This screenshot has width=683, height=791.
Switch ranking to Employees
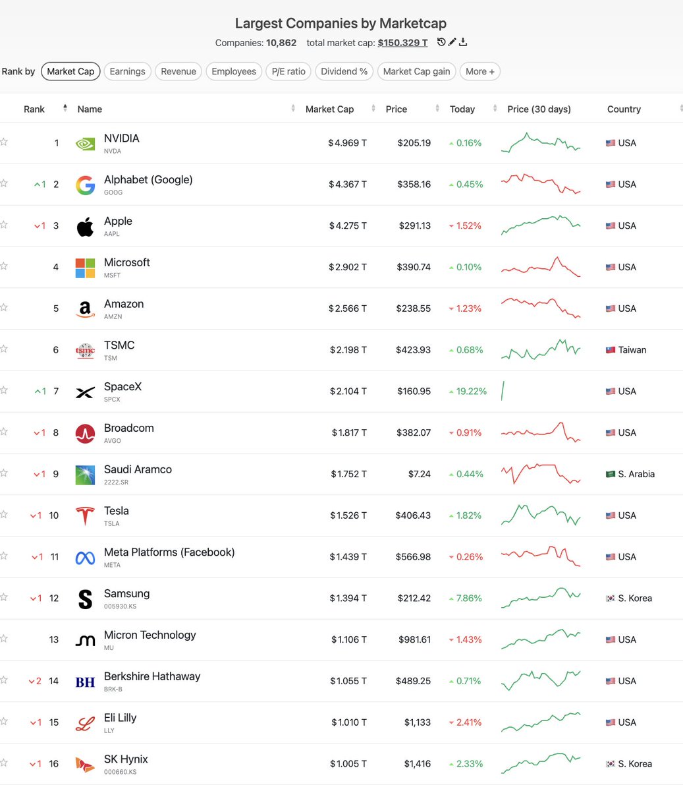point(234,71)
